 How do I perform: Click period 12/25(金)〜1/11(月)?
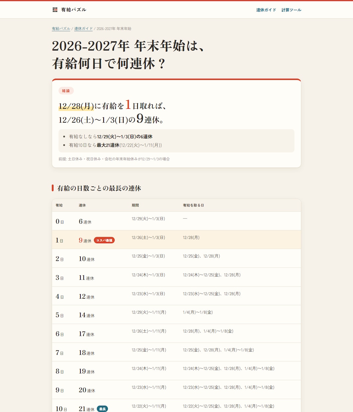149,350
